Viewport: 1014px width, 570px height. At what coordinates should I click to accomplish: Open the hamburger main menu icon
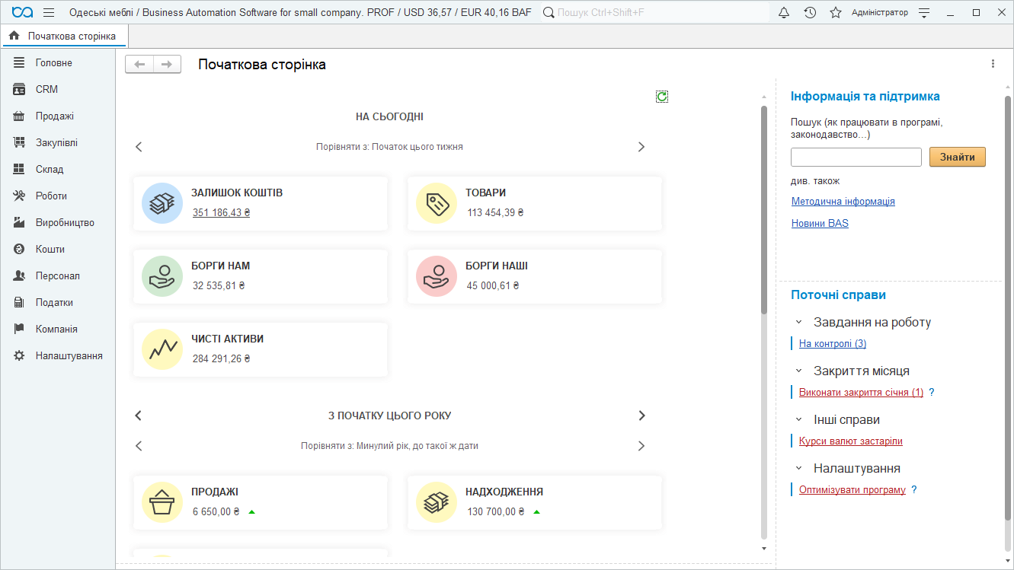coord(49,13)
